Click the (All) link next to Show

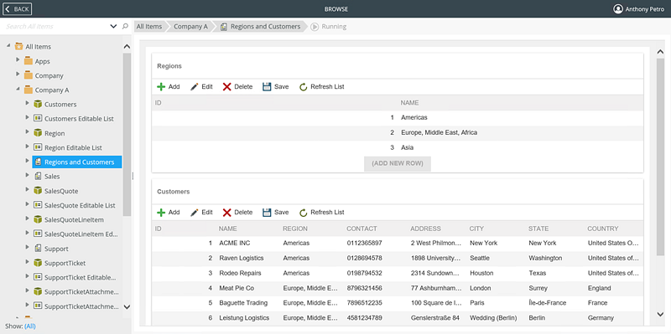tap(30, 326)
